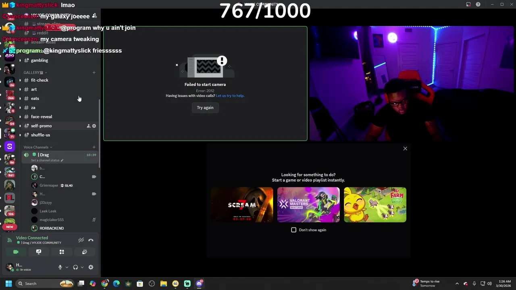The height and width of the screenshot is (290, 516).
Task: Create invite for self-promo channel
Action: [x=88, y=126]
